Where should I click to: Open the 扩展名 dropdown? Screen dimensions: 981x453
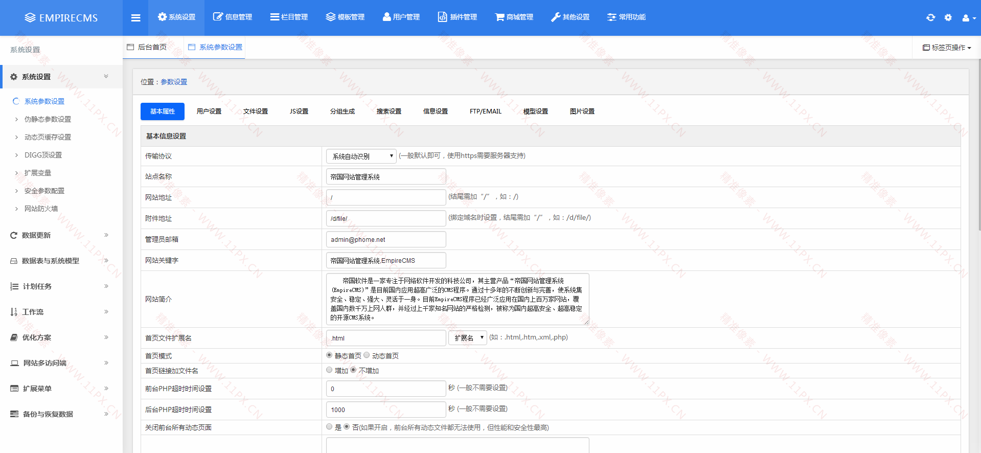coord(468,337)
